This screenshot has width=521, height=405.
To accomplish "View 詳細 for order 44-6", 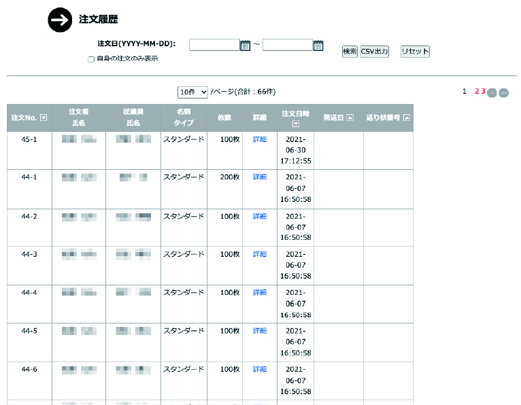I will coord(260,370).
